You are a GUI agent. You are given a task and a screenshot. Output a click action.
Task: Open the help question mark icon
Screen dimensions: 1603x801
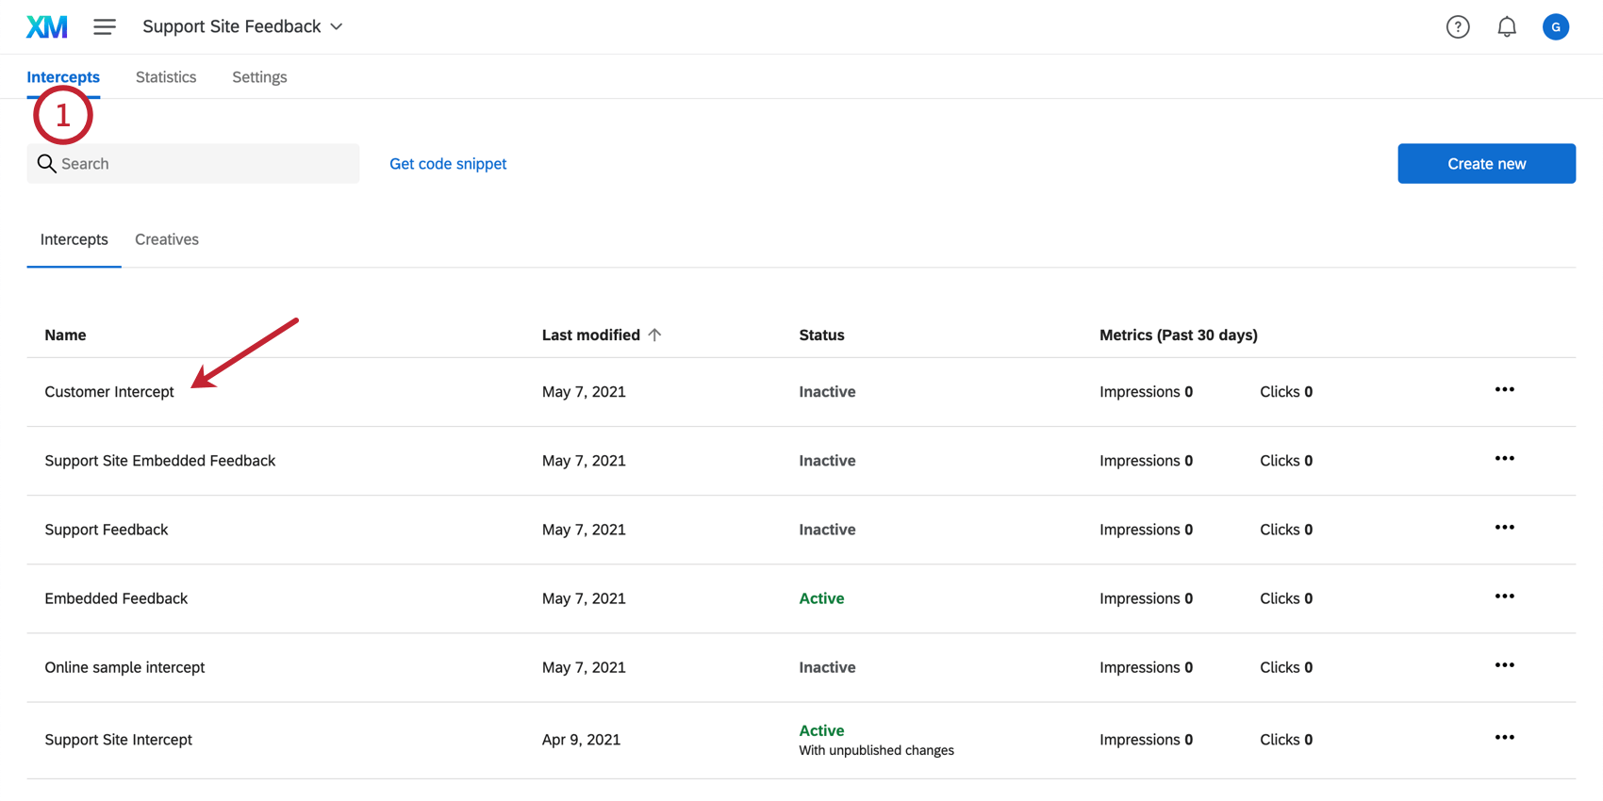[1458, 27]
